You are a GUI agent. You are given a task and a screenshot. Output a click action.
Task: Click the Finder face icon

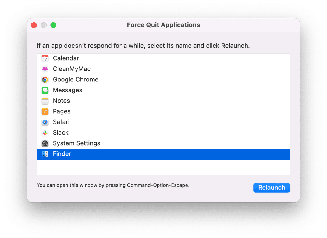(45, 154)
